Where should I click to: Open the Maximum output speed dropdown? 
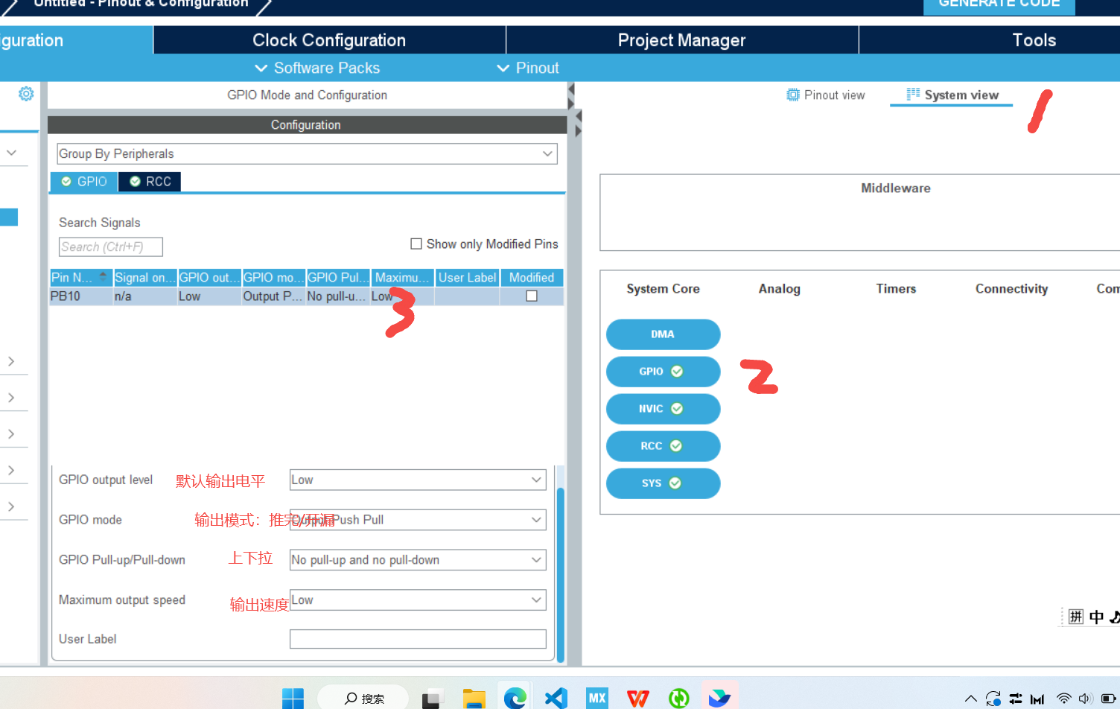(x=418, y=600)
